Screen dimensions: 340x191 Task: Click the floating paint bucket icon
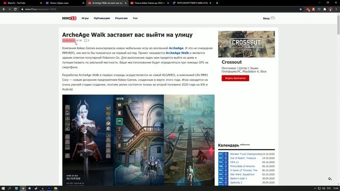pyautogui.click(x=329, y=179)
